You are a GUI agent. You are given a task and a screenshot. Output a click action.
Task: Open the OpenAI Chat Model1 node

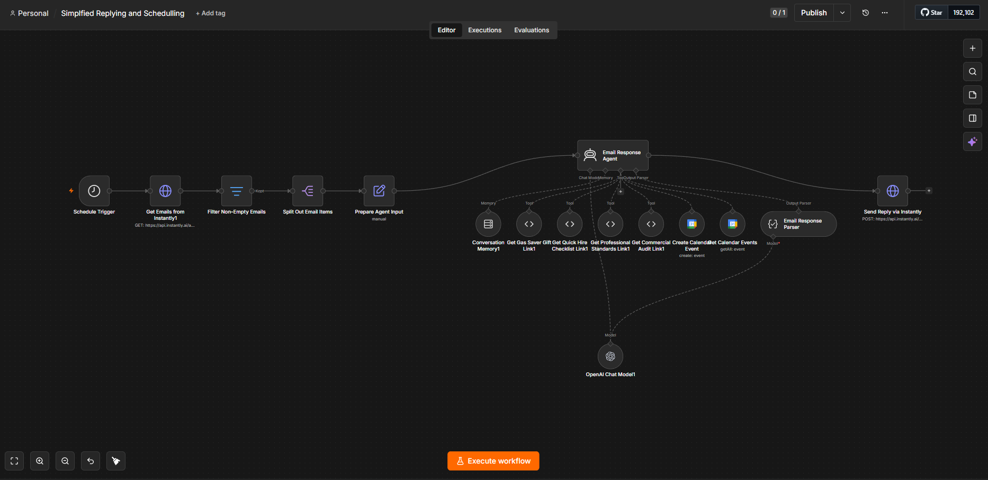610,357
